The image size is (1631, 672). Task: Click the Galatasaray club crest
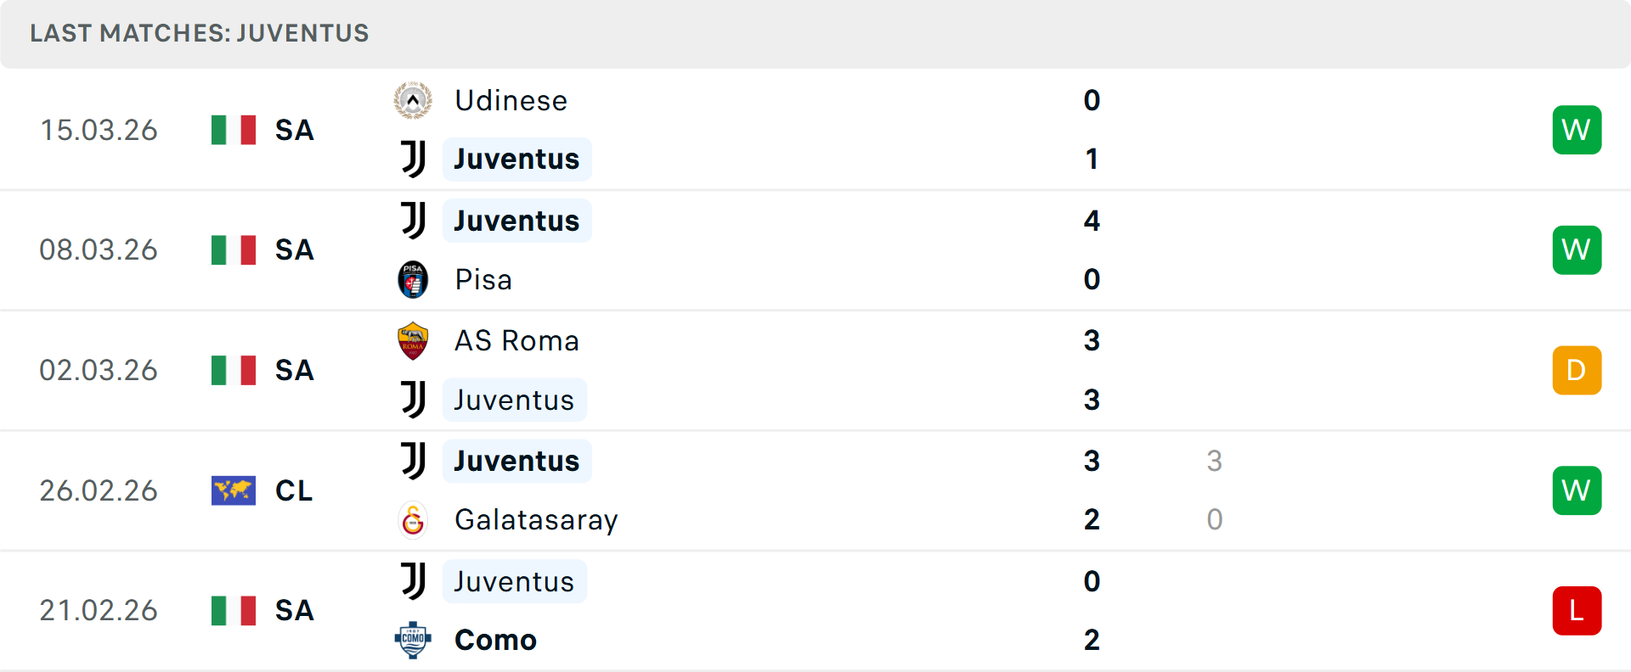pos(413,519)
